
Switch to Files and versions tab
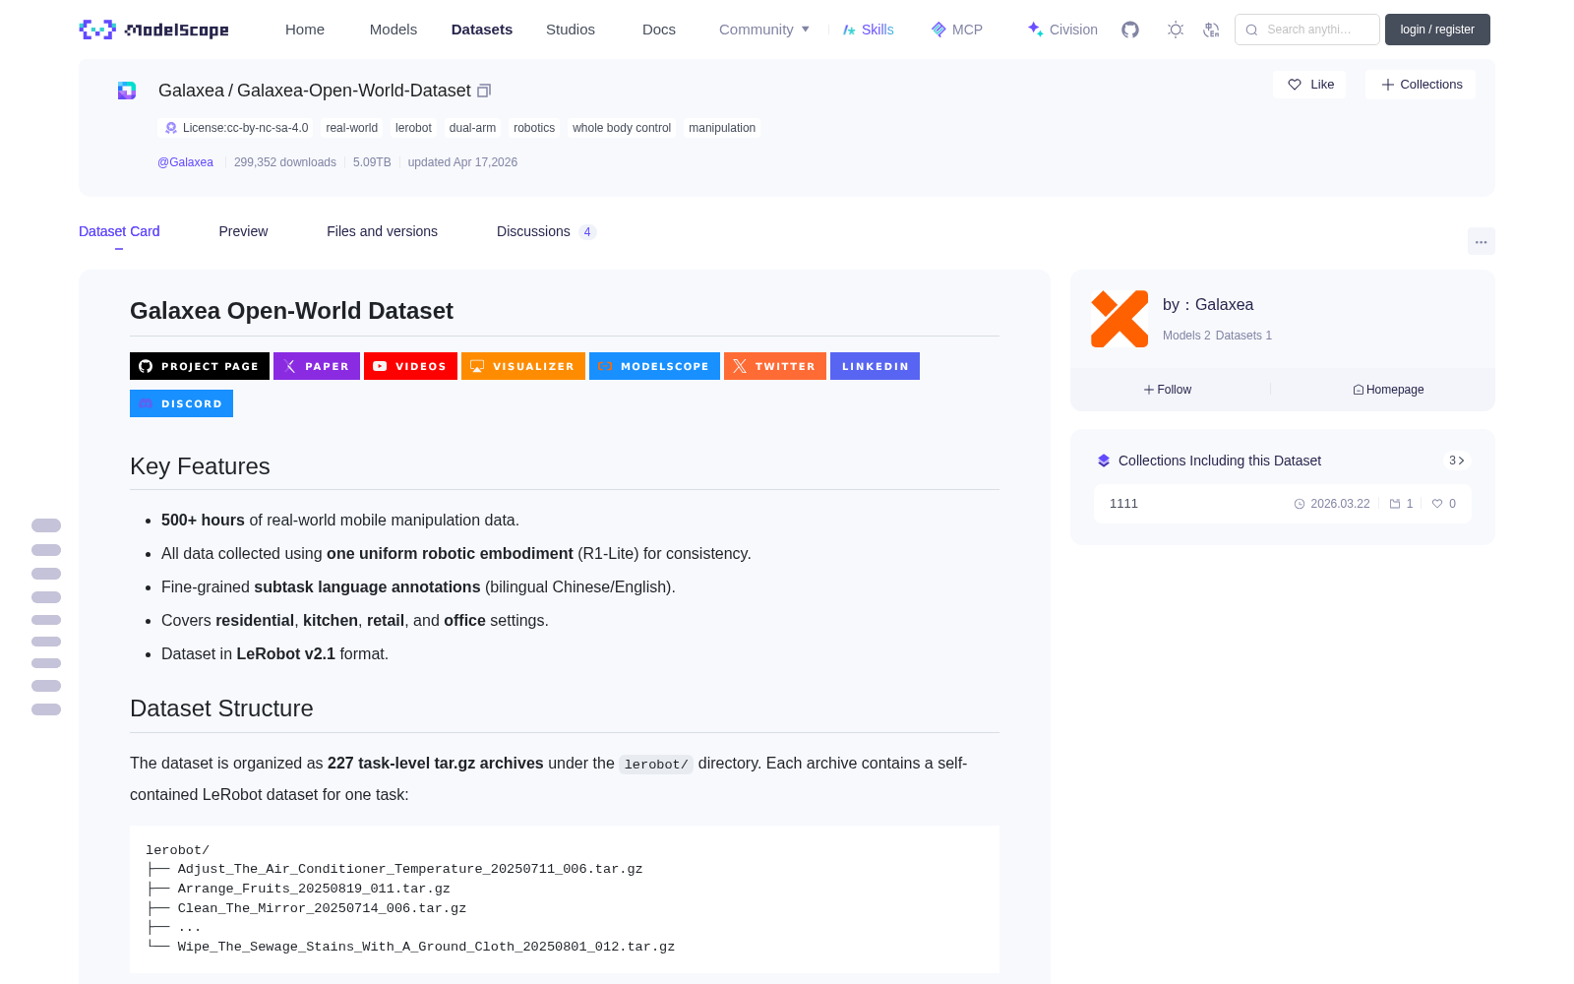(382, 231)
